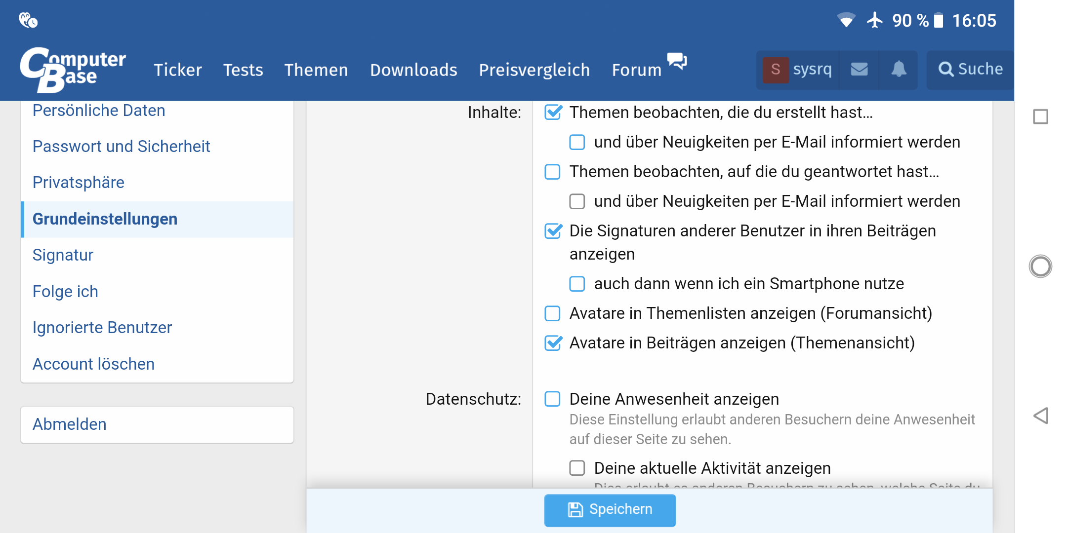Image resolution: width=1067 pixels, height=533 pixels.
Task: Open the Downloads menu item
Action: [413, 70]
